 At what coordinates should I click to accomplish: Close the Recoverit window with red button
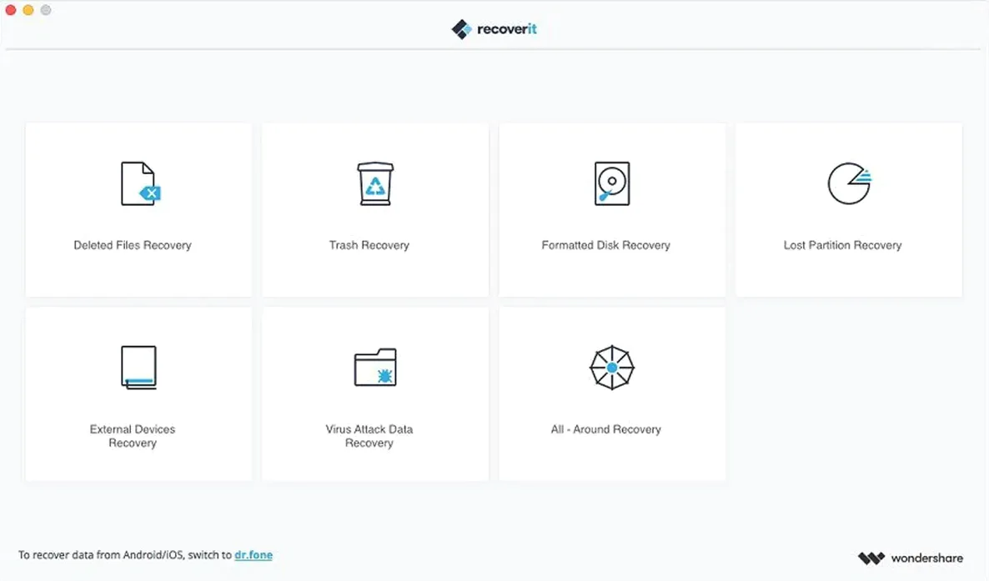click(x=11, y=9)
